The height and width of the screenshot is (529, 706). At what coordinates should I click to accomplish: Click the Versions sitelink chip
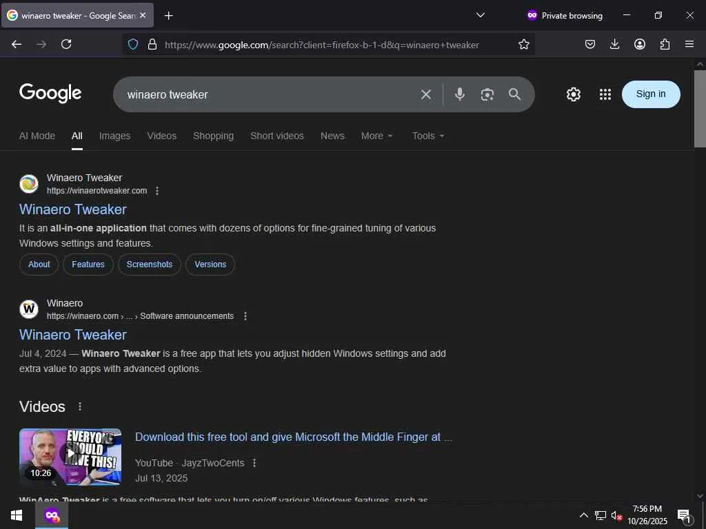tap(210, 264)
